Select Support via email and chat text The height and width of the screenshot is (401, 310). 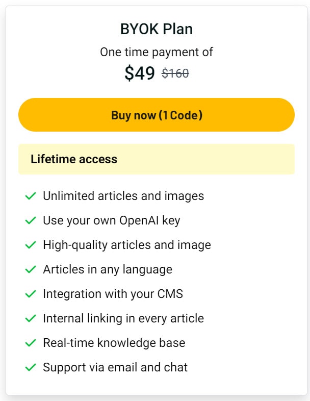pos(115,367)
